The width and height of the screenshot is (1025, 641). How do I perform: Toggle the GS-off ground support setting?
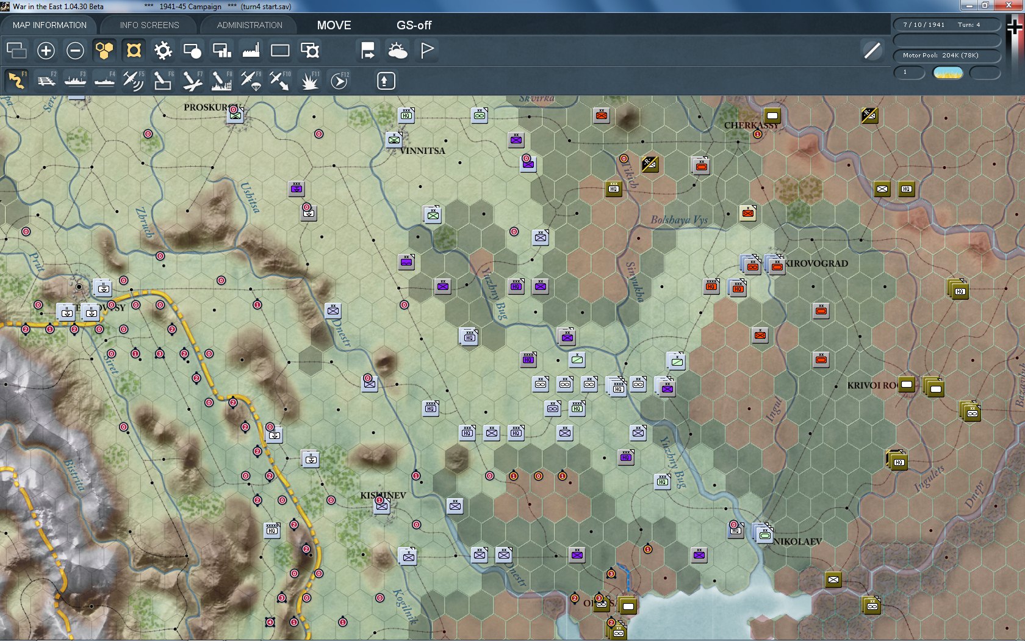[414, 25]
